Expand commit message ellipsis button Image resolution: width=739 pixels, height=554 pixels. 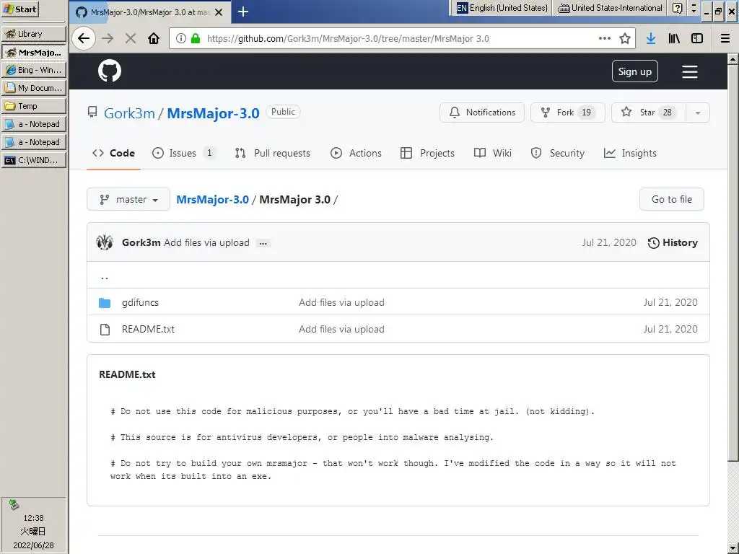point(263,243)
